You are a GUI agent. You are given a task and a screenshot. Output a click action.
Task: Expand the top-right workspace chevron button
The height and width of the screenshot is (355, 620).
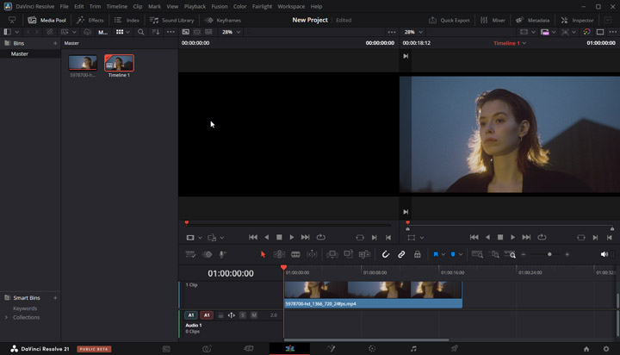[608, 20]
